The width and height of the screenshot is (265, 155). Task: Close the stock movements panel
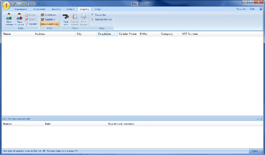tap(261, 119)
